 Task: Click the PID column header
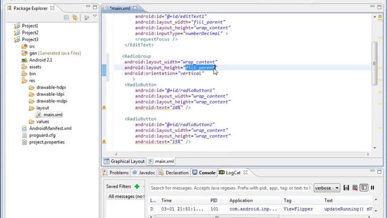(213, 200)
